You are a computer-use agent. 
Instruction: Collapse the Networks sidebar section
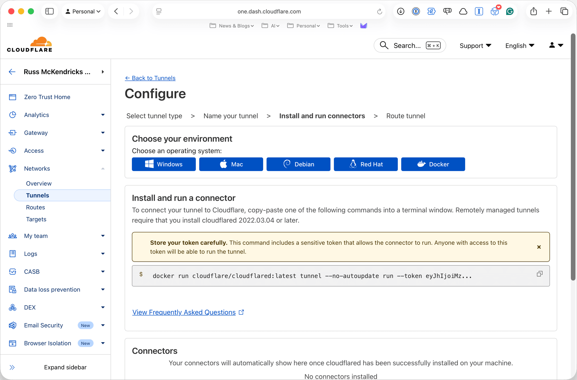103,168
